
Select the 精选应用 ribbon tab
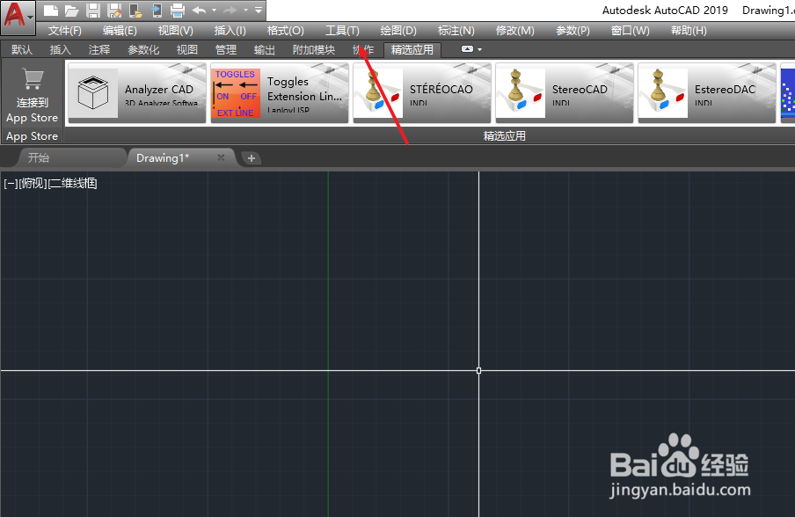pyautogui.click(x=412, y=49)
